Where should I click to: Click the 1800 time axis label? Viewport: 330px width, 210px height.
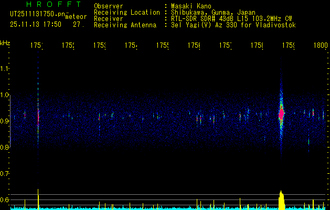(x=321, y=45)
